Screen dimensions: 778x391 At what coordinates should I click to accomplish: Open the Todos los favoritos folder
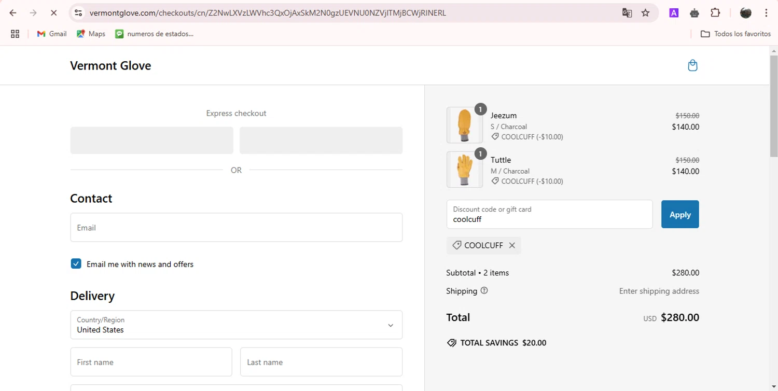[735, 34]
